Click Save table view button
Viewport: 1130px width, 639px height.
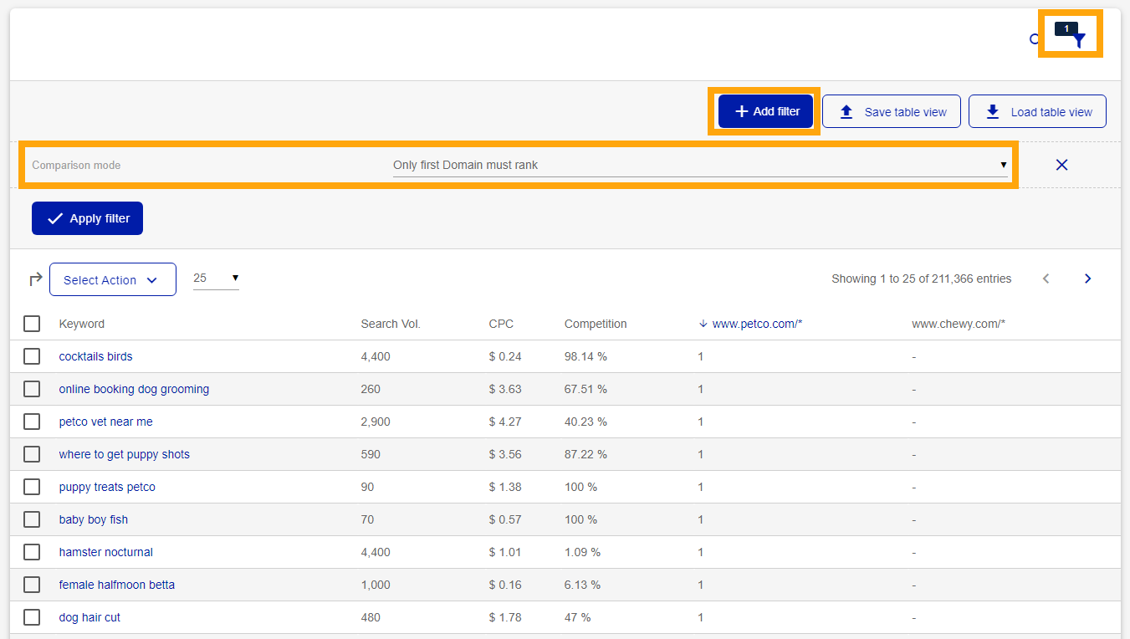892,111
